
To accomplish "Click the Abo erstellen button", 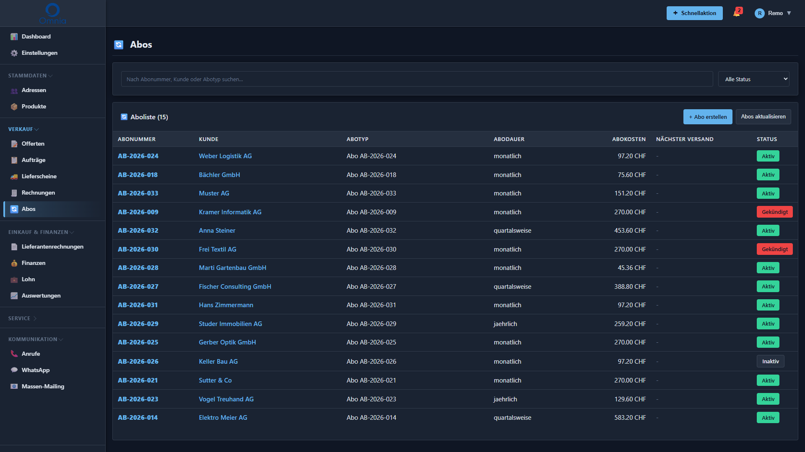I will 708,117.
